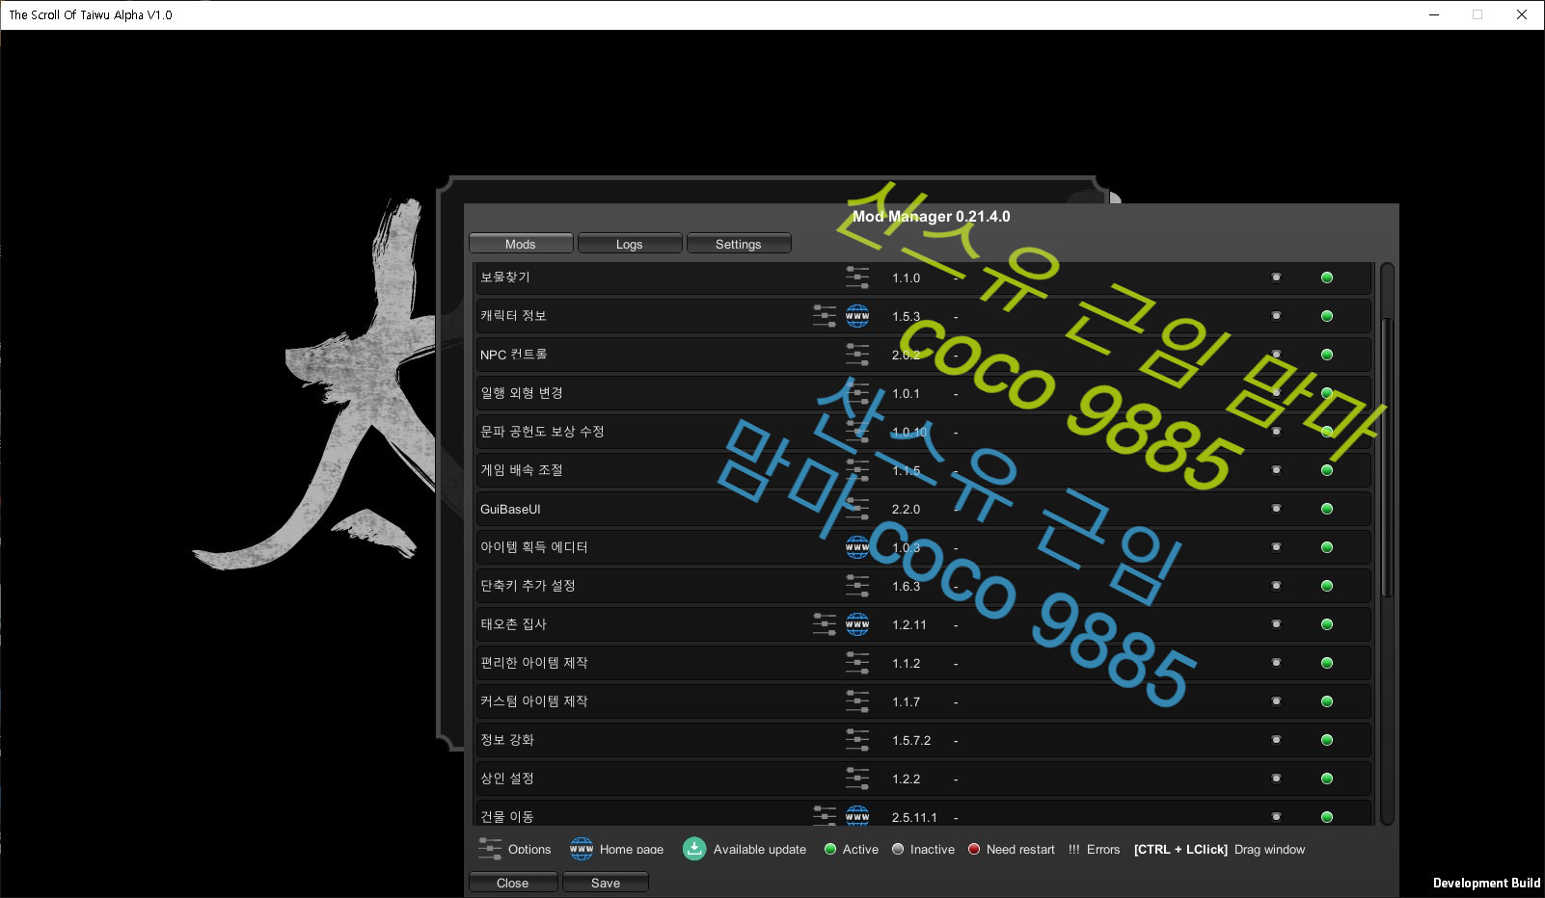Open options for 건물 이동 mod
Image resolution: width=1545 pixels, height=898 pixels.
825,815
